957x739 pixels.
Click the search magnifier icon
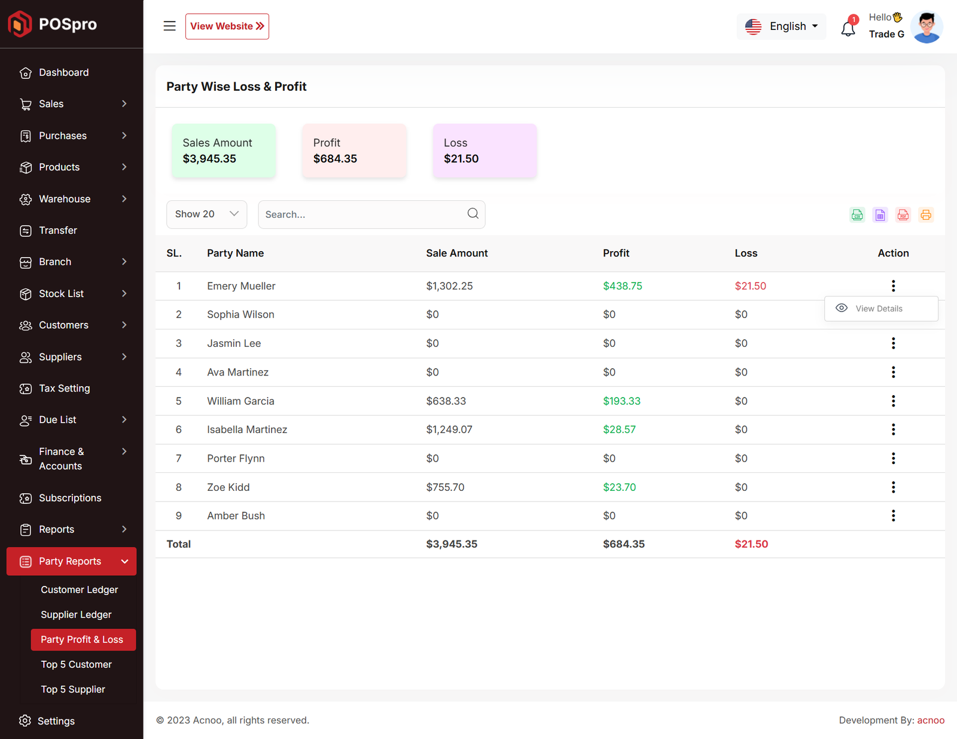(x=473, y=214)
